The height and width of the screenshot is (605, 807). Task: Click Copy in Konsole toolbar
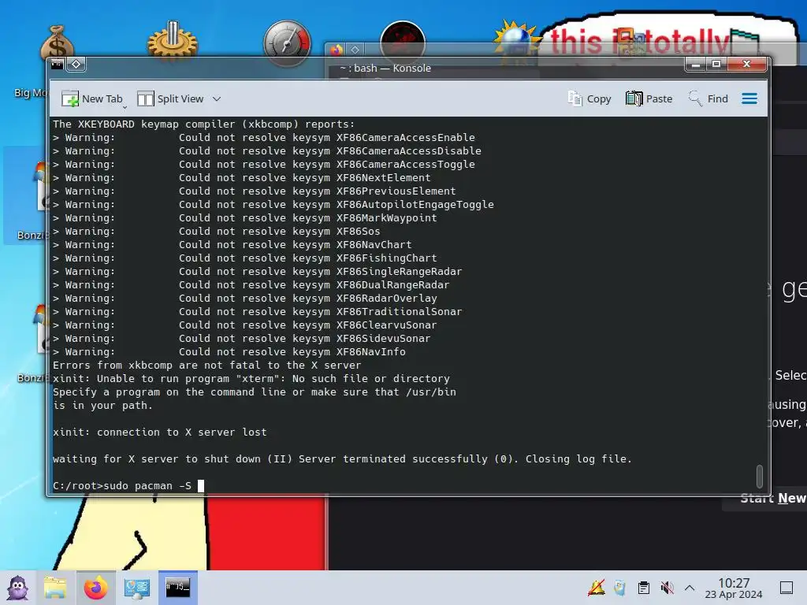tap(589, 98)
